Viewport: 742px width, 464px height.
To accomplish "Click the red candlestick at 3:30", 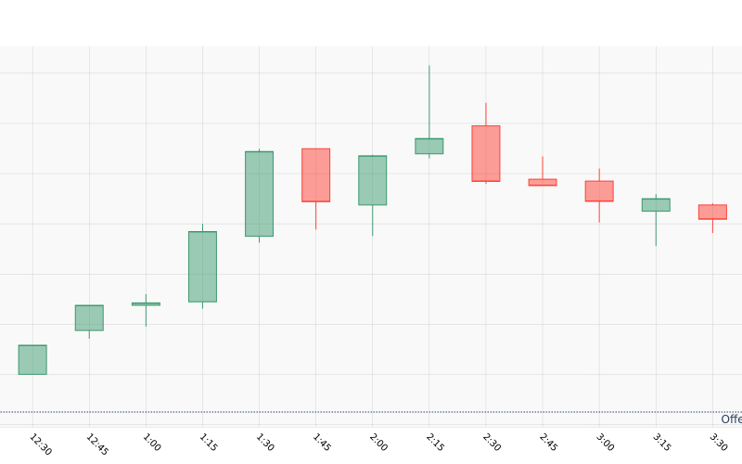I will 712,212.
